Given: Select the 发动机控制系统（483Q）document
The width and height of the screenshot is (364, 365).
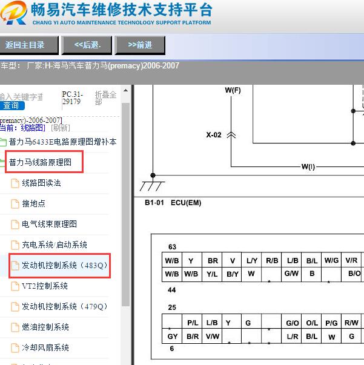Looking at the screenshot, I should point(65,265).
